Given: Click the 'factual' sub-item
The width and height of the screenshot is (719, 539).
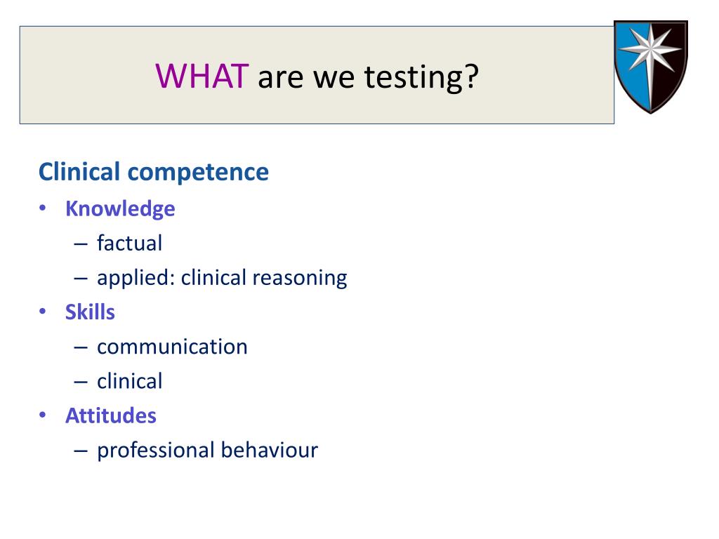Looking at the screenshot, I should click(129, 243).
